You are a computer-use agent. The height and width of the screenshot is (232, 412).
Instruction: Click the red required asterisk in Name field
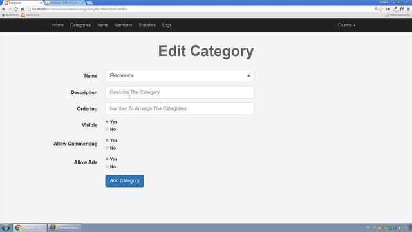(248, 76)
